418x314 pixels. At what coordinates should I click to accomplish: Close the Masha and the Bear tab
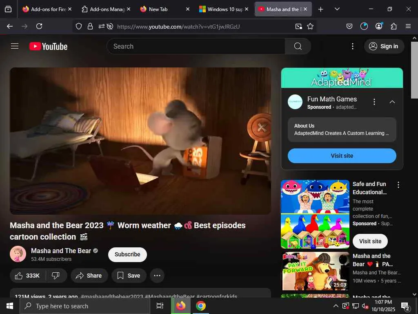click(x=305, y=9)
